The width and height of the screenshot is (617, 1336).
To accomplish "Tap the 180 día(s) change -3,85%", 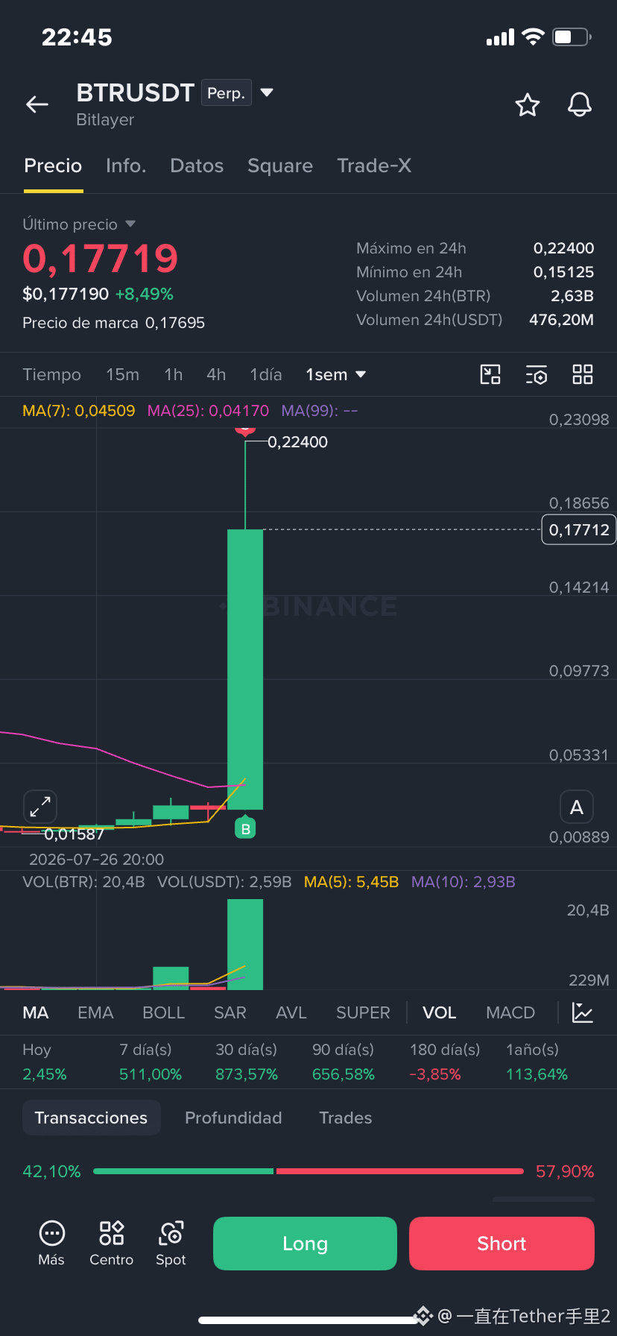I will pos(435,1074).
